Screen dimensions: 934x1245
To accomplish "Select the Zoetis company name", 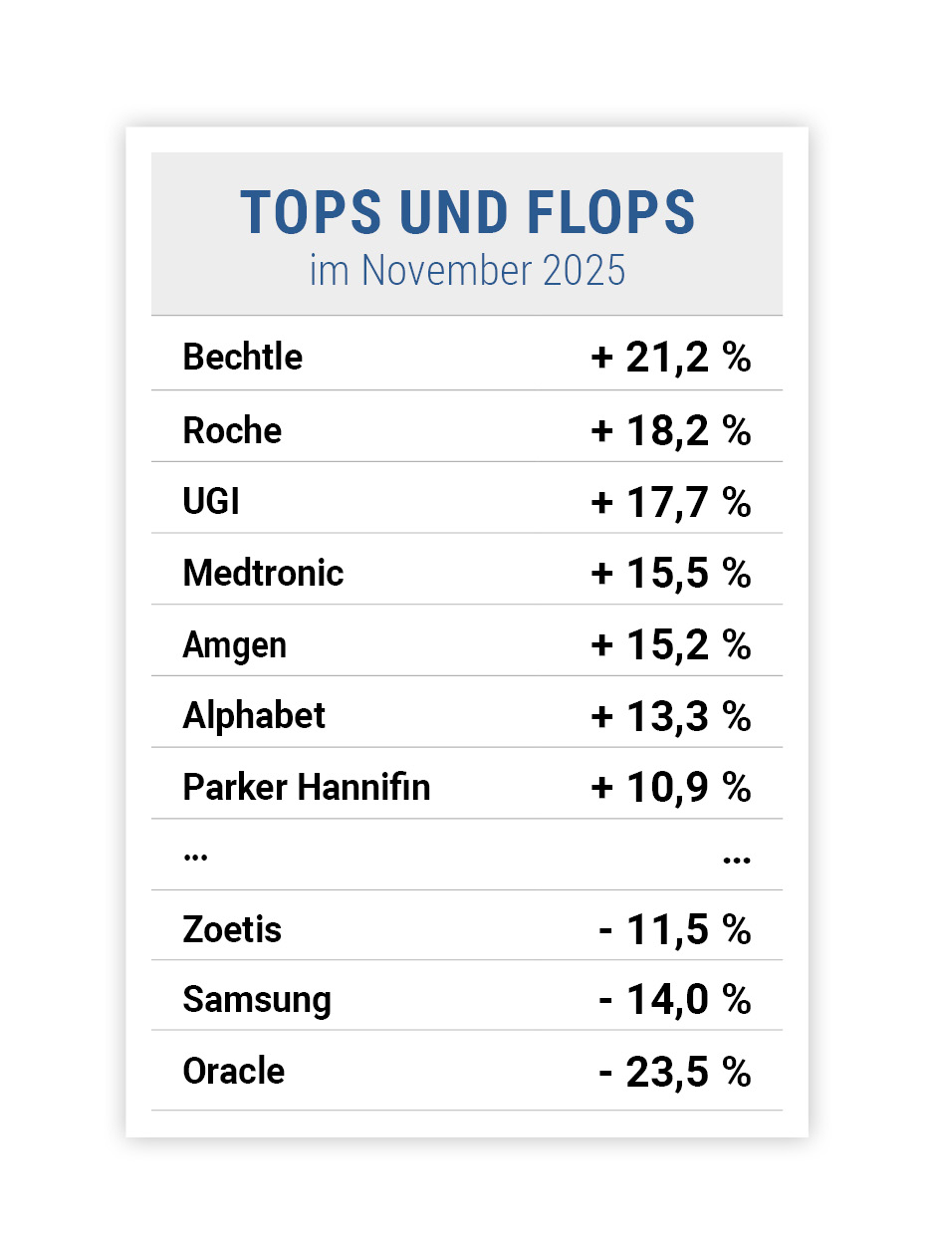I will 232,930.
